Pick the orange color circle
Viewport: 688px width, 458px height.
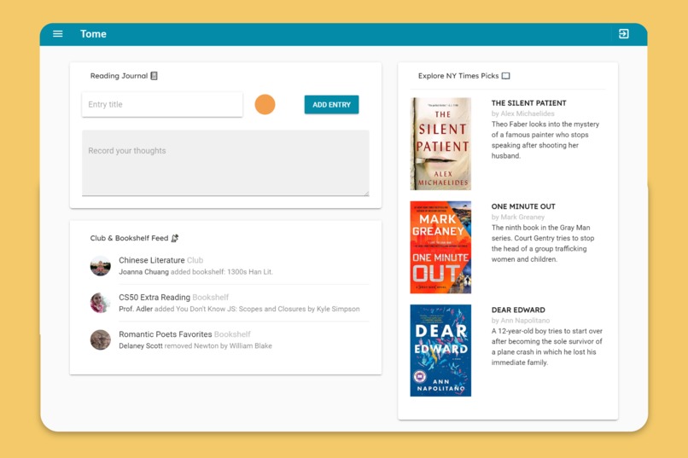pyautogui.click(x=265, y=104)
